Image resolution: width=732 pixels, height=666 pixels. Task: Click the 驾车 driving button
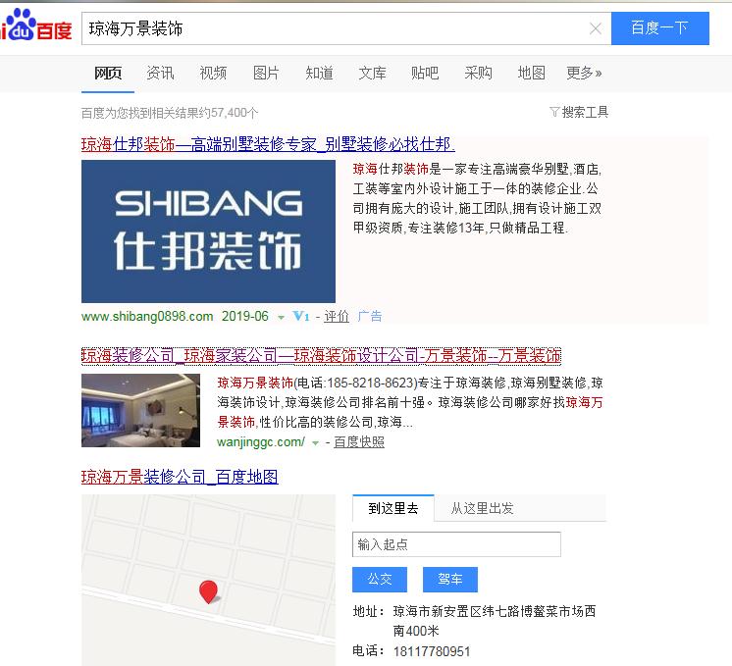pos(450,579)
